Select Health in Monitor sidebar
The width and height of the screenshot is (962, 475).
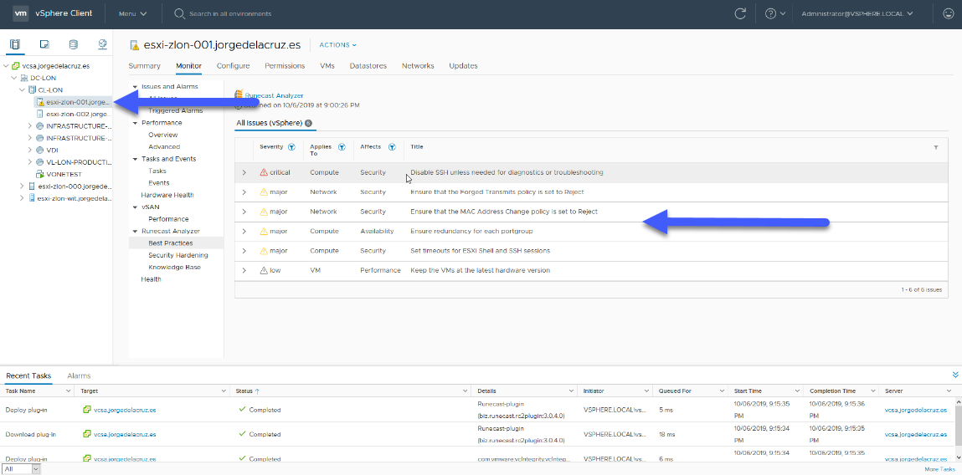151,278
